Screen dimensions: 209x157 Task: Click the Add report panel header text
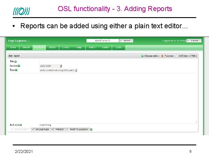(x=14, y=56)
